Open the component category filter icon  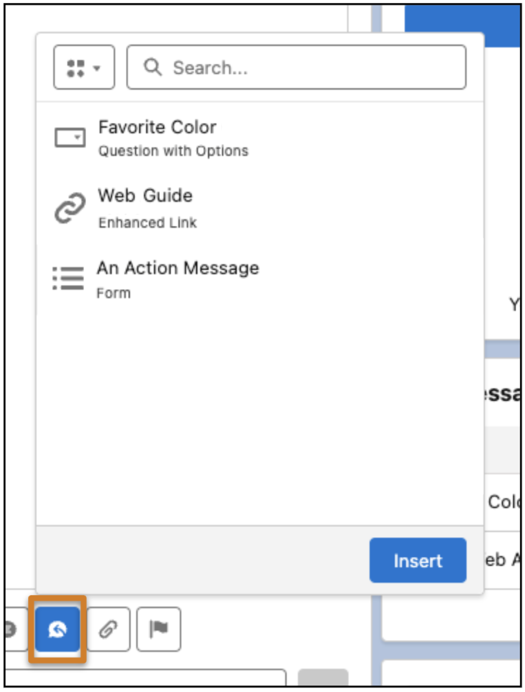tap(77, 67)
